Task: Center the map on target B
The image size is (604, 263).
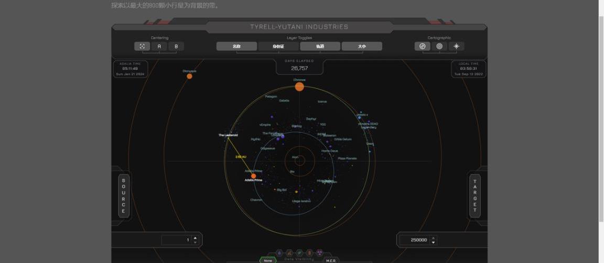Action: (x=176, y=46)
